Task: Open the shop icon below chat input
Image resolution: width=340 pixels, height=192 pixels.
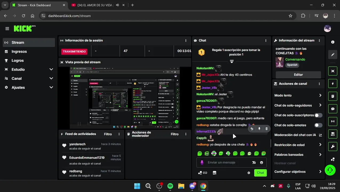Action: [214, 173]
